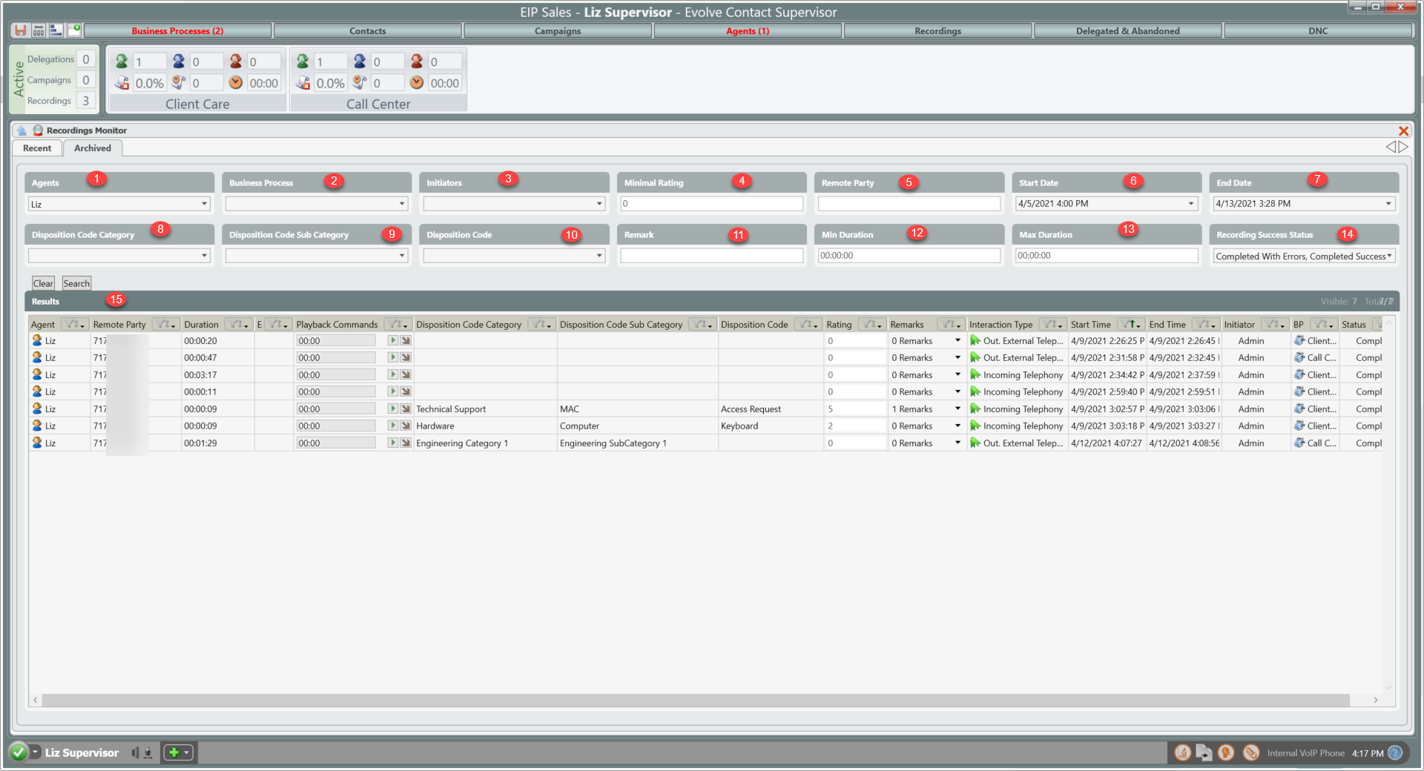The width and height of the screenshot is (1424, 771).
Task: Open the Start Date picker dropdown
Action: (1191, 204)
